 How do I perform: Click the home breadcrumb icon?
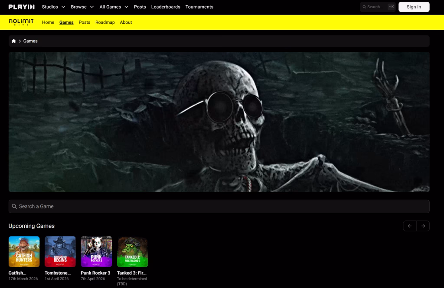click(x=14, y=41)
